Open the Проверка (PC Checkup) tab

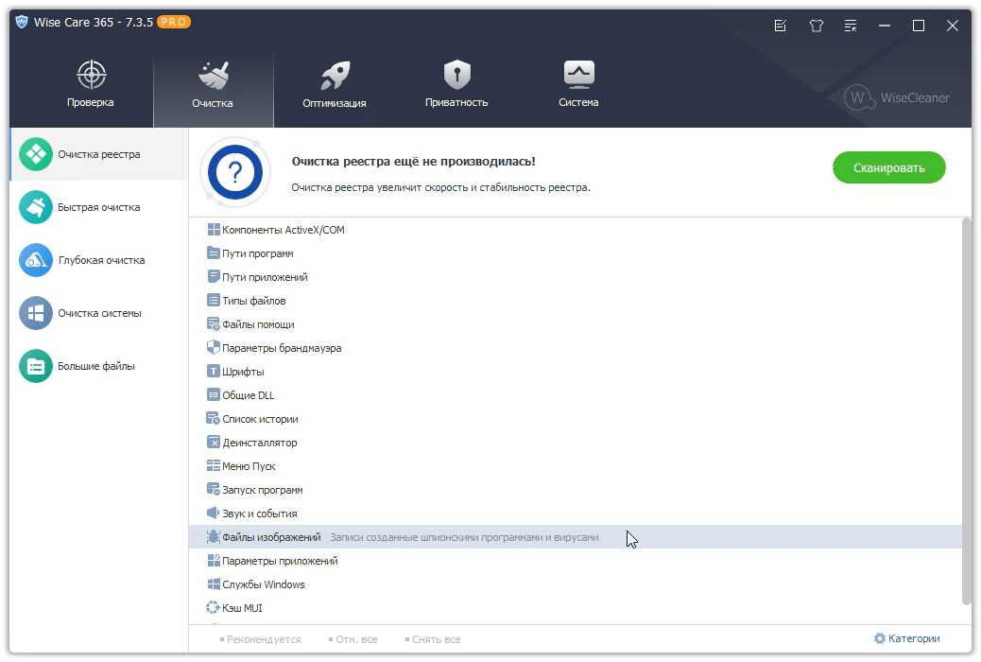pyautogui.click(x=91, y=85)
